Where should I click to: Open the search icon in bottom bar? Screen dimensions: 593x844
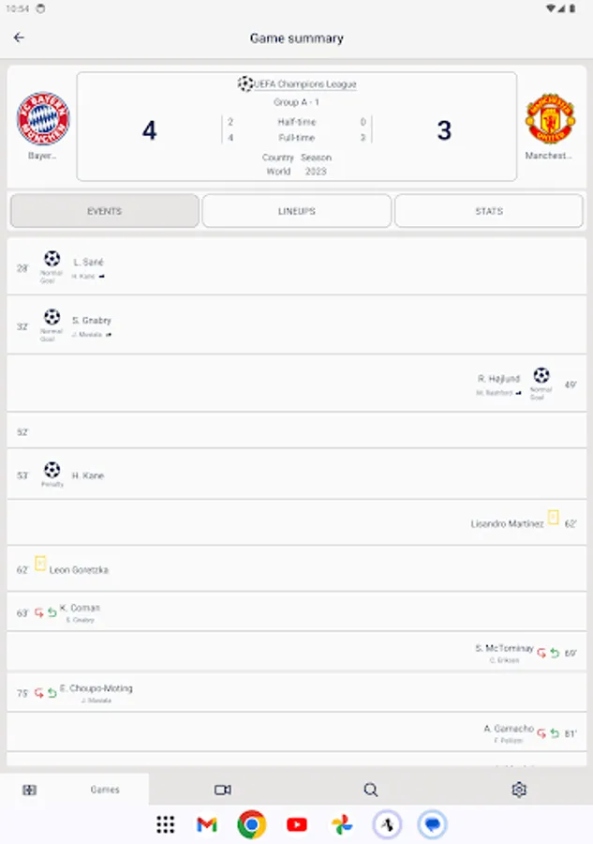pyautogui.click(x=370, y=789)
